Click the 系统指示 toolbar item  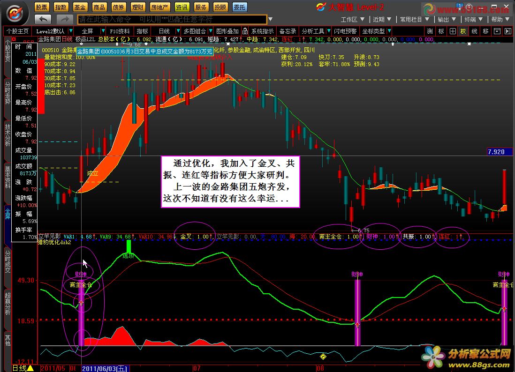[x=263, y=31]
